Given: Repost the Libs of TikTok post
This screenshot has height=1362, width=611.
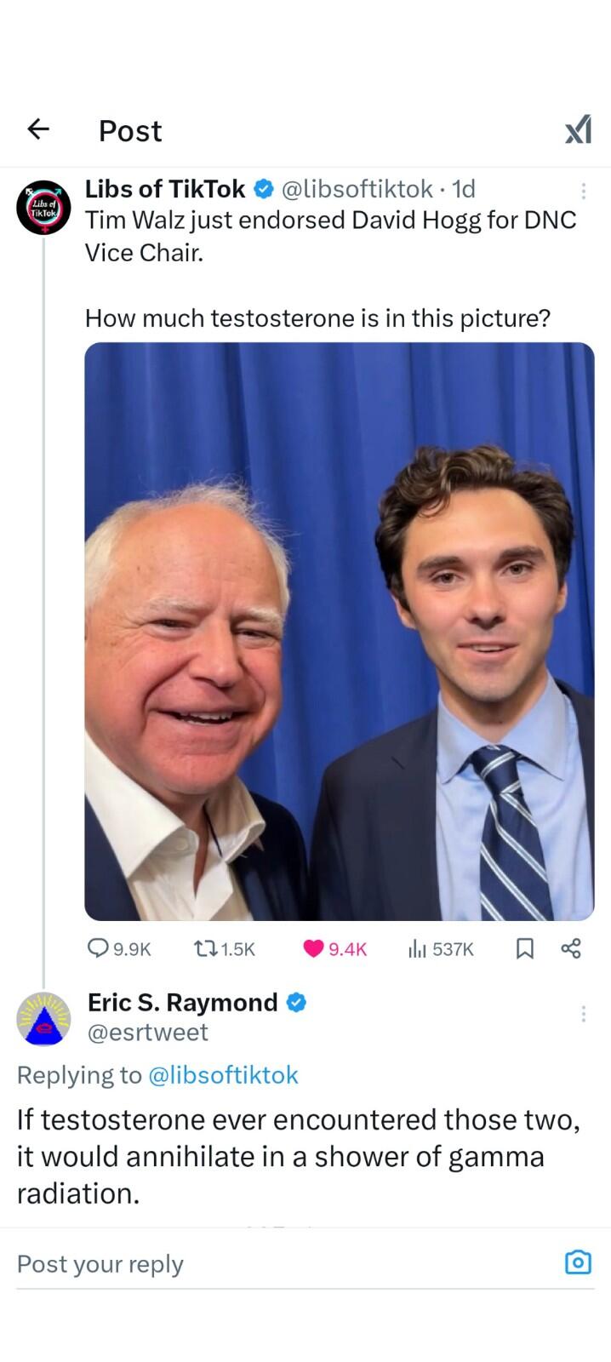Looking at the screenshot, I should coord(206,948).
